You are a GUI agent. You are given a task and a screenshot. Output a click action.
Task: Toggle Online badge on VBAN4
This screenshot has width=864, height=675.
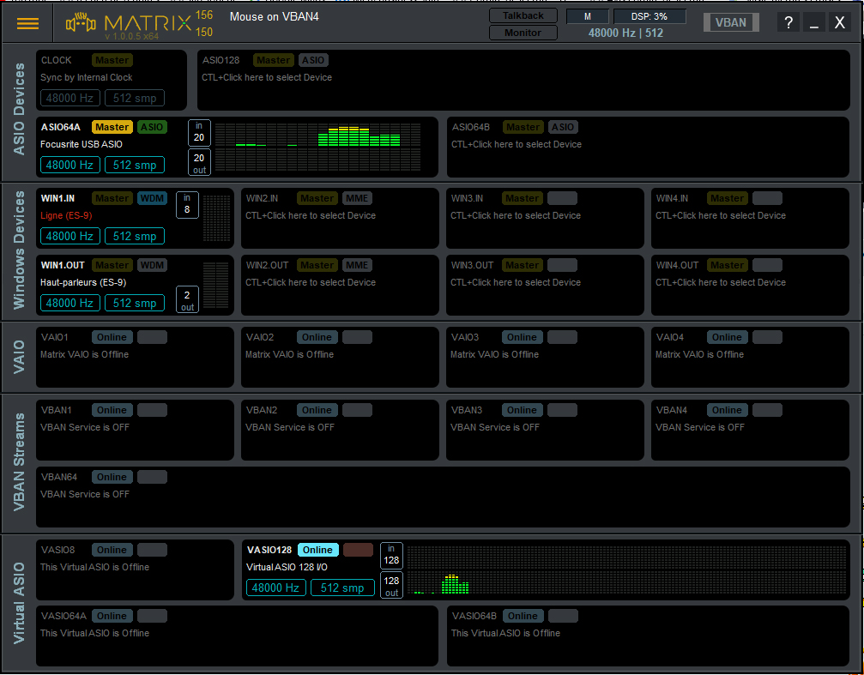[727, 410]
